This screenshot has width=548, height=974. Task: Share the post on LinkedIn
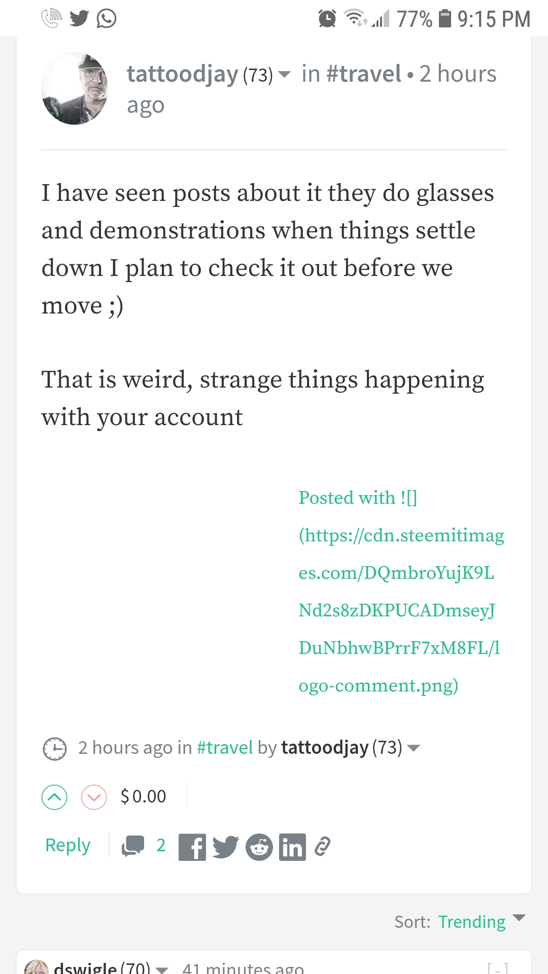[x=292, y=847]
